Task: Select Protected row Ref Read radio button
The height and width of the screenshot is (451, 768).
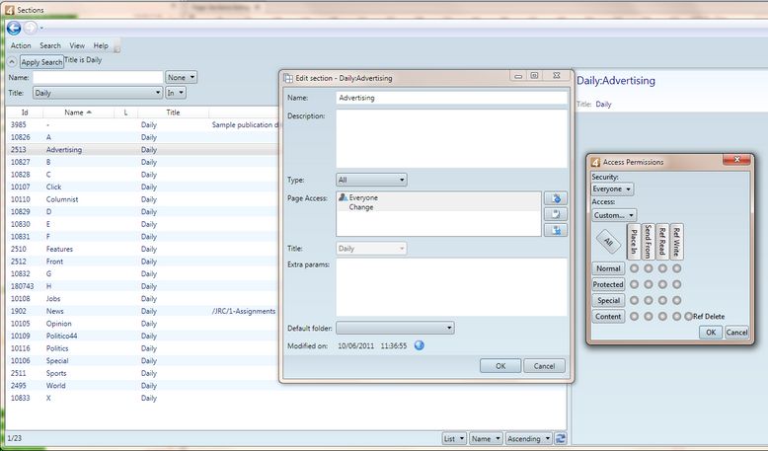Action: pyautogui.click(x=662, y=284)
